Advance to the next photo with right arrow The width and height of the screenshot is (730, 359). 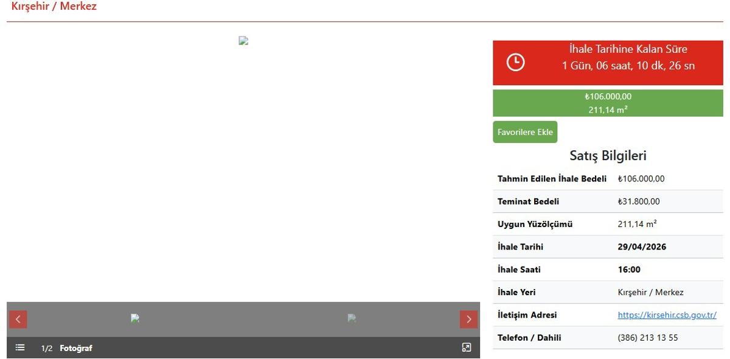coord(468,319)
